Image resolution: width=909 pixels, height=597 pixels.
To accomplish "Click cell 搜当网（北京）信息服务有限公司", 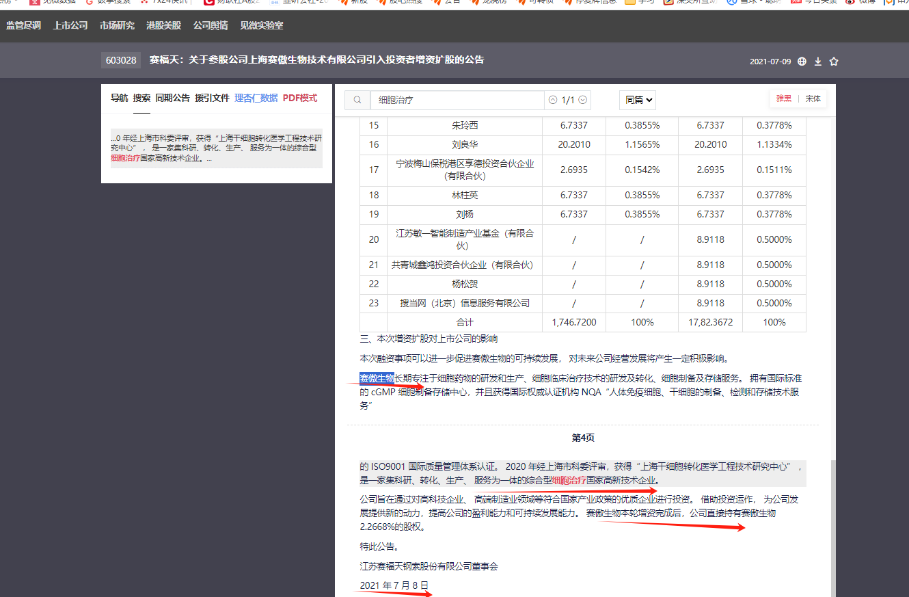I will 465,303.
